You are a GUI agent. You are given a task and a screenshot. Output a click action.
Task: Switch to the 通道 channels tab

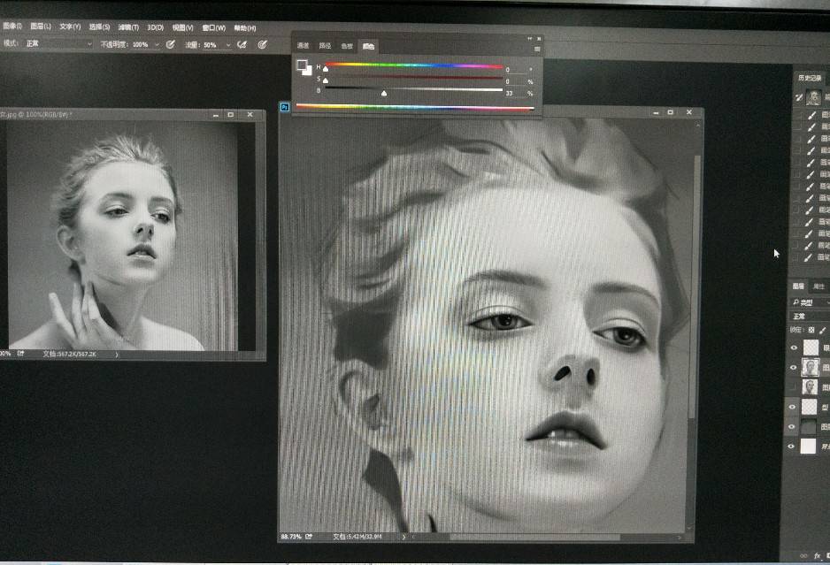[x=303, y=45]
